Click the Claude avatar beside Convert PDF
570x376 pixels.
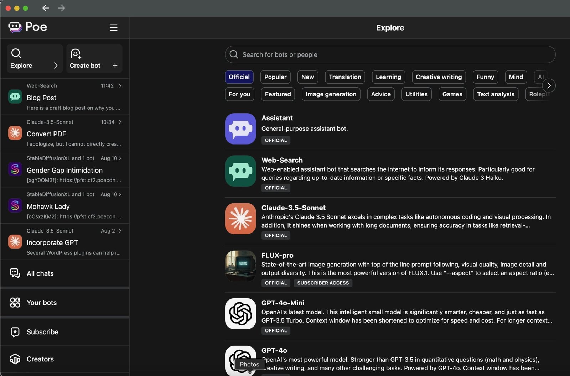pos(15,133)
